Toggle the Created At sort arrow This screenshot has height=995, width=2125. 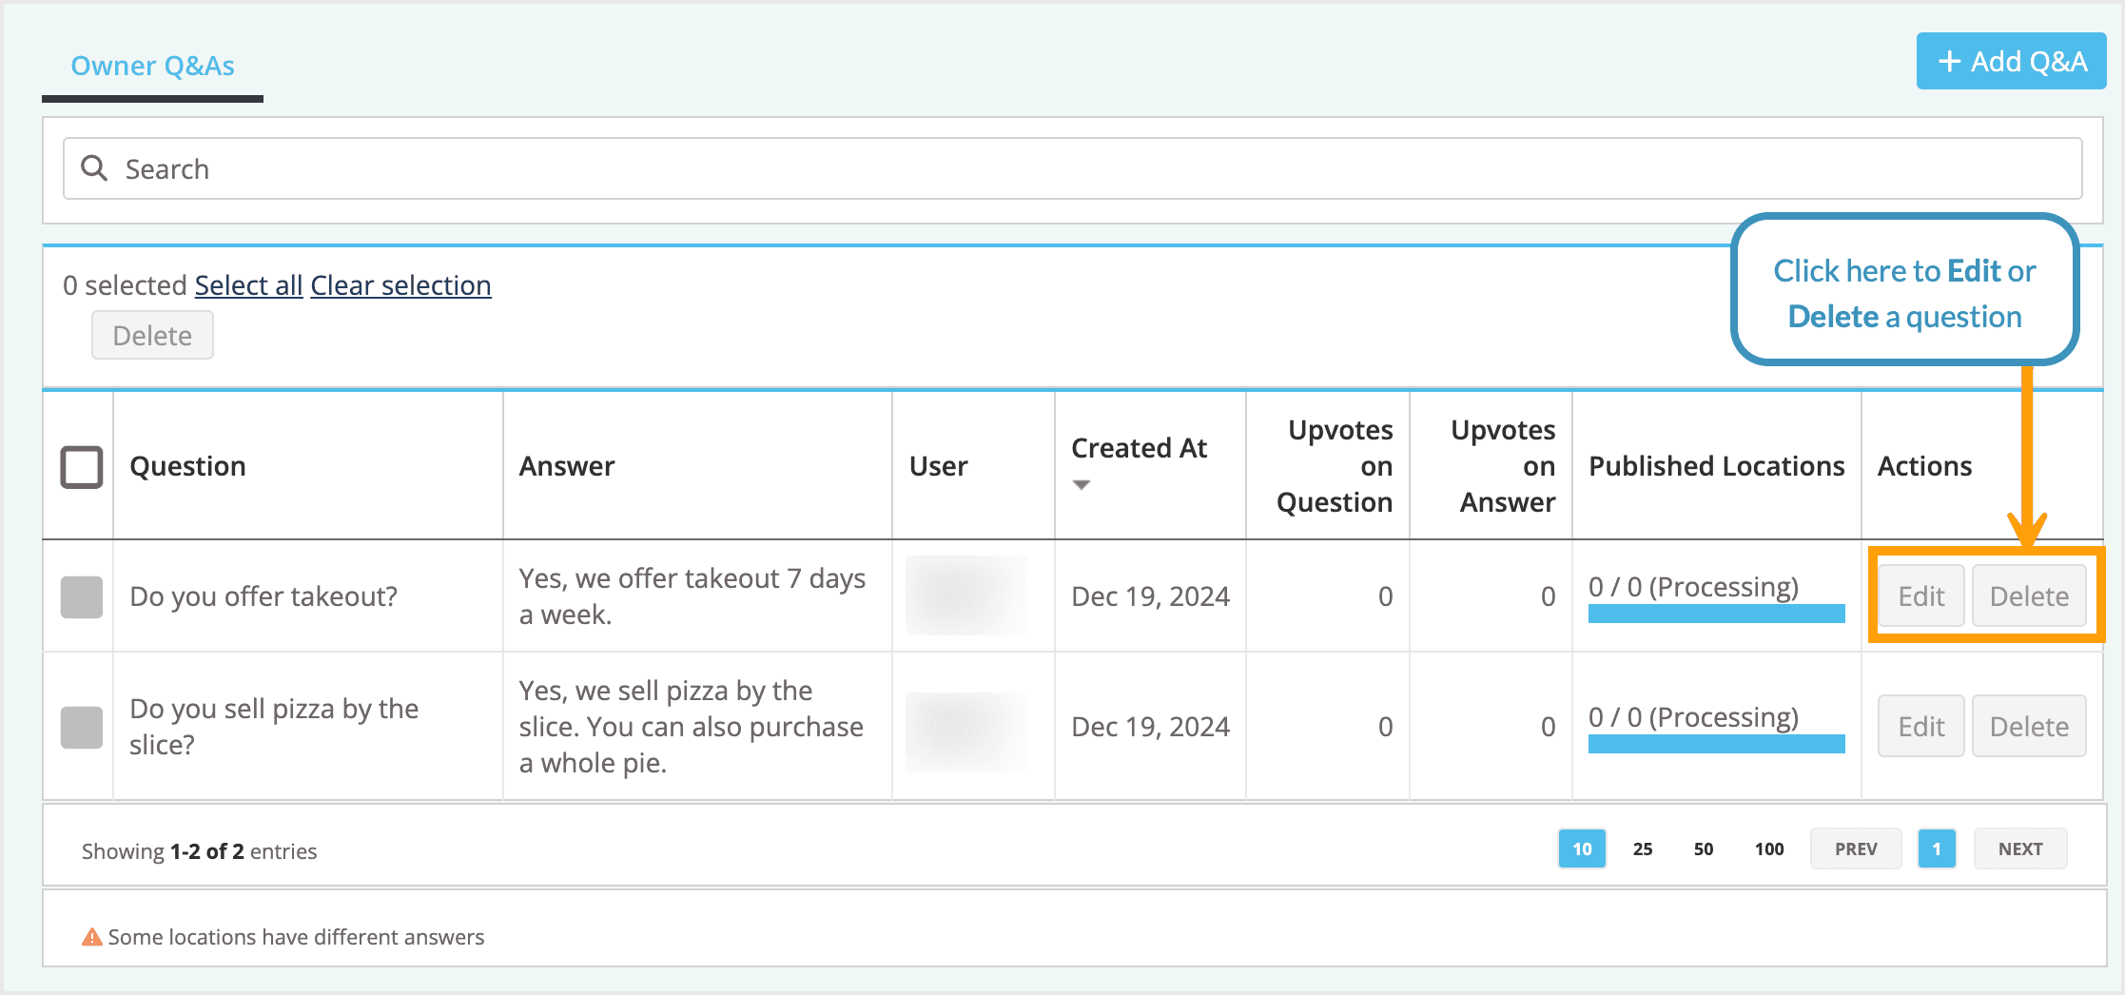(x=1082, y=484)
